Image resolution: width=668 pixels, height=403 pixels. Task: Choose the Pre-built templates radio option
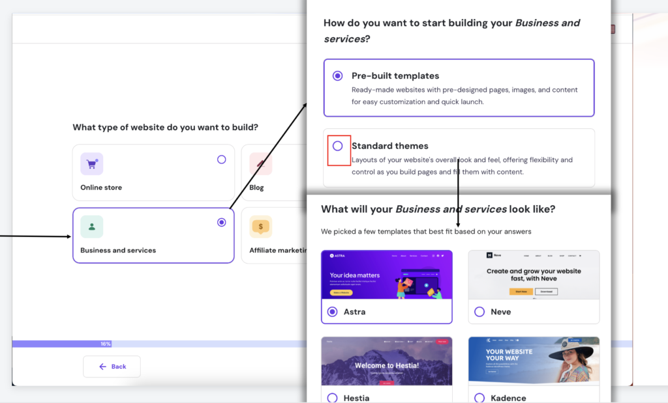(x=337, y=76)
